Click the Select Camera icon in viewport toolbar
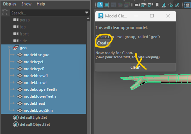This screenshot has width=191, height=134. (137, 5)
